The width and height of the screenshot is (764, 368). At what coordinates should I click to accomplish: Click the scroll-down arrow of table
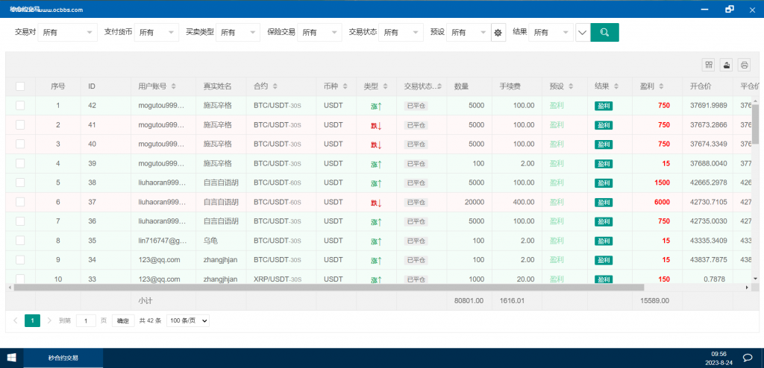pos(756,279)
